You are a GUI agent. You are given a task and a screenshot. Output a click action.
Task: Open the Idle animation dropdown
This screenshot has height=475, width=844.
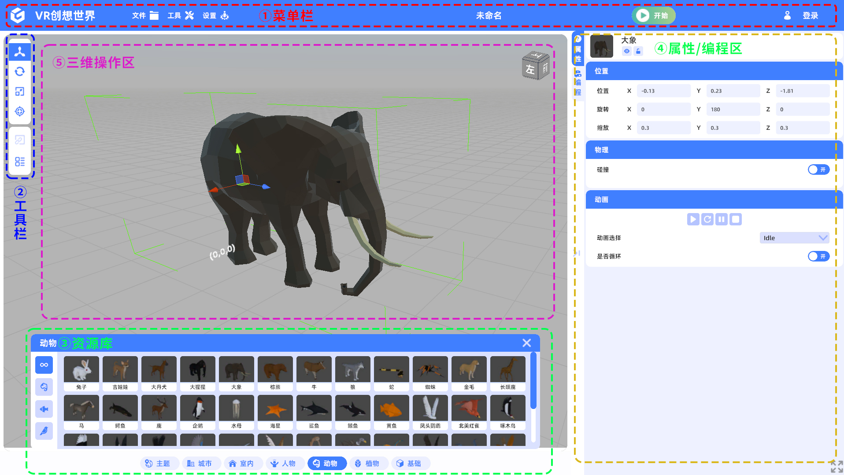coord(794,238)
